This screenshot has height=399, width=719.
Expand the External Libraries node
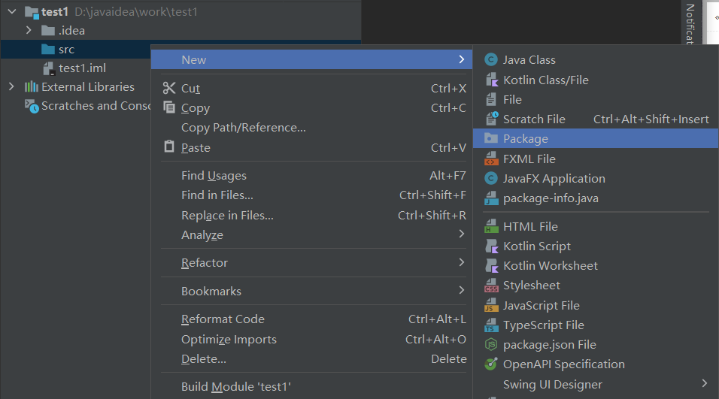coord(11,87)
